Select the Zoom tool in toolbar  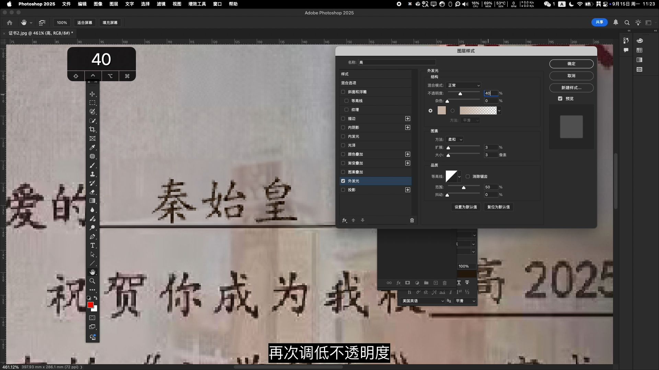92,281
